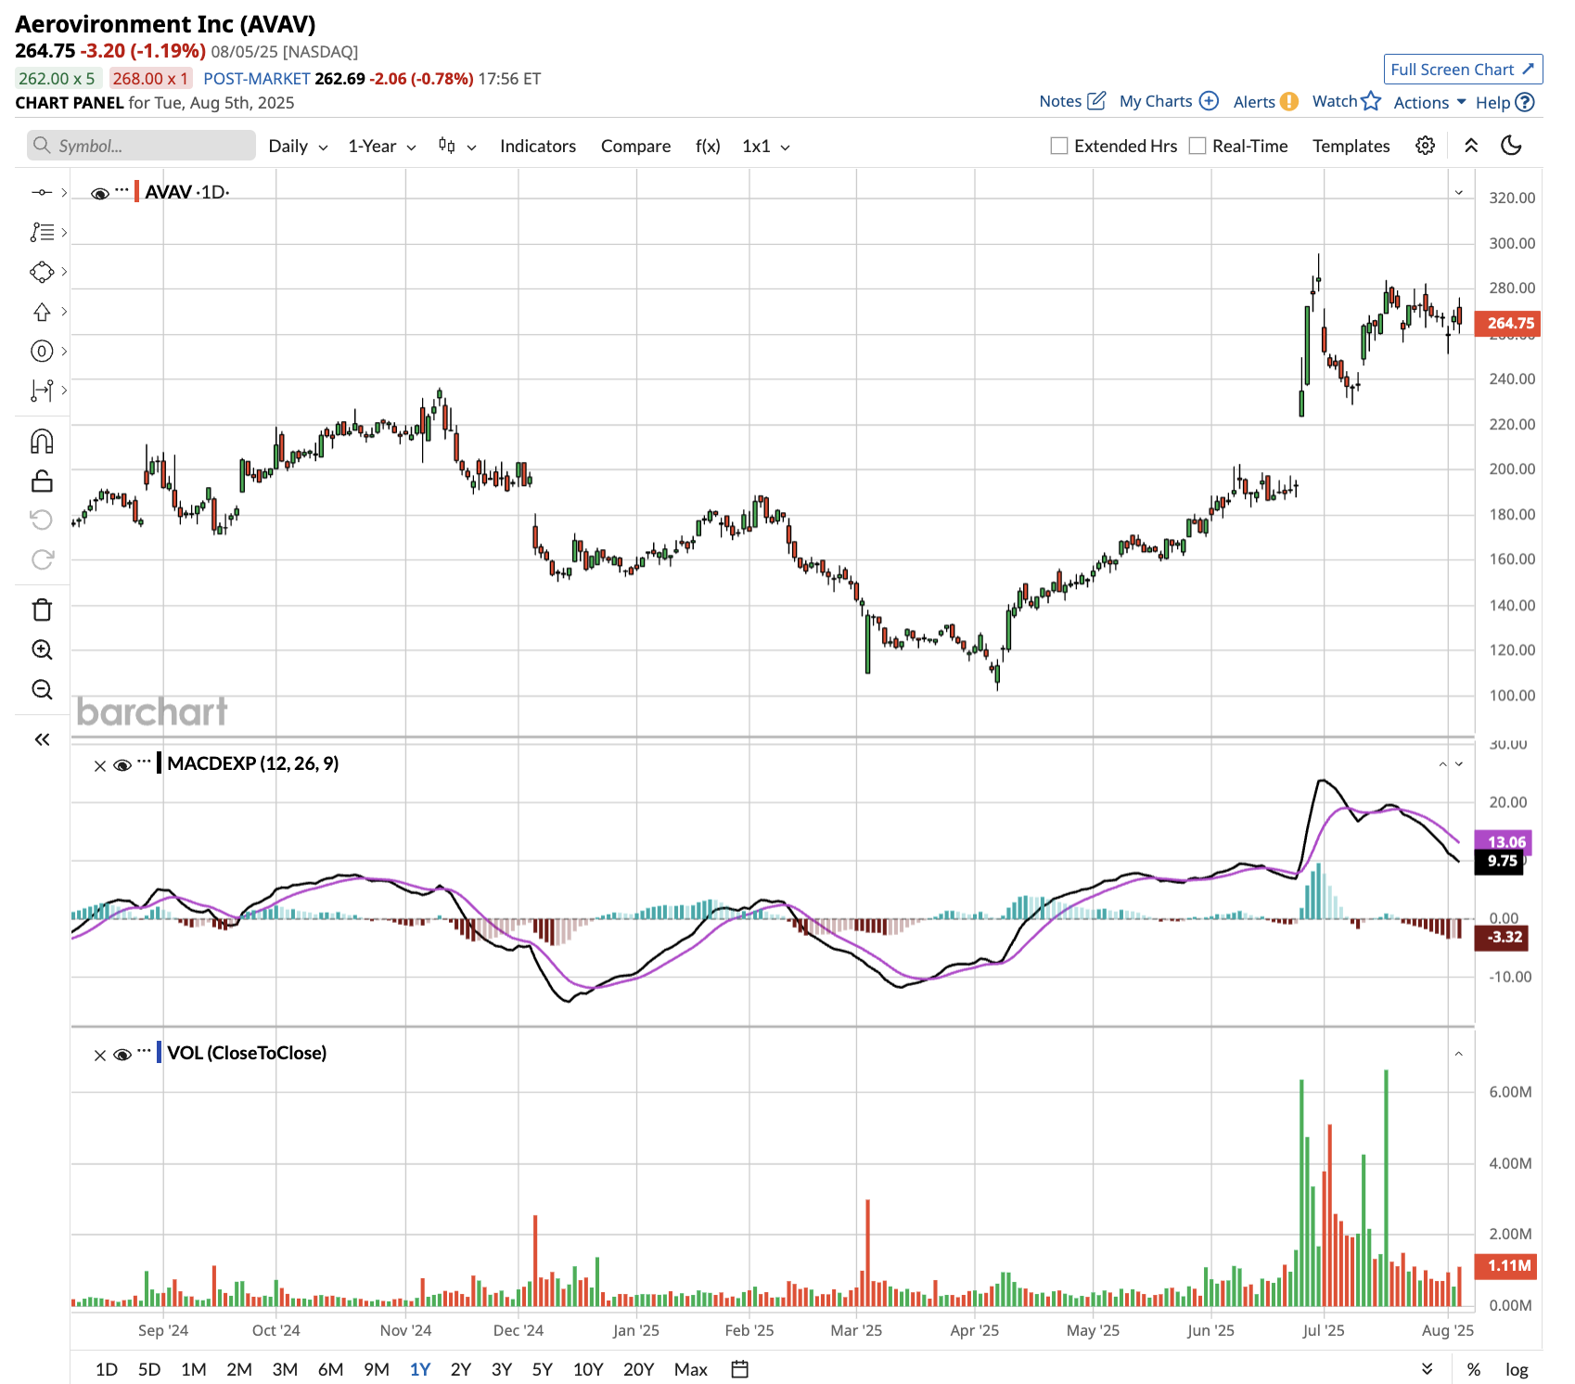Select the 2Y time range
1575x1384 pixels.
(x=461, y=1369)
